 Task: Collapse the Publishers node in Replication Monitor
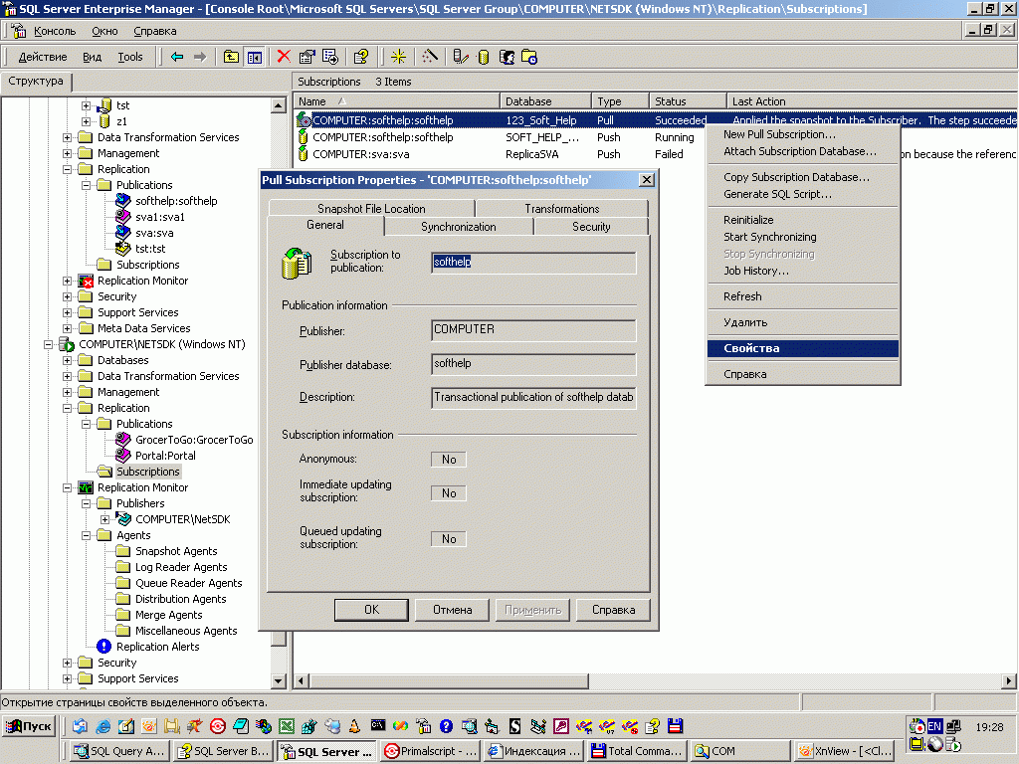click(x=86, y=503)
